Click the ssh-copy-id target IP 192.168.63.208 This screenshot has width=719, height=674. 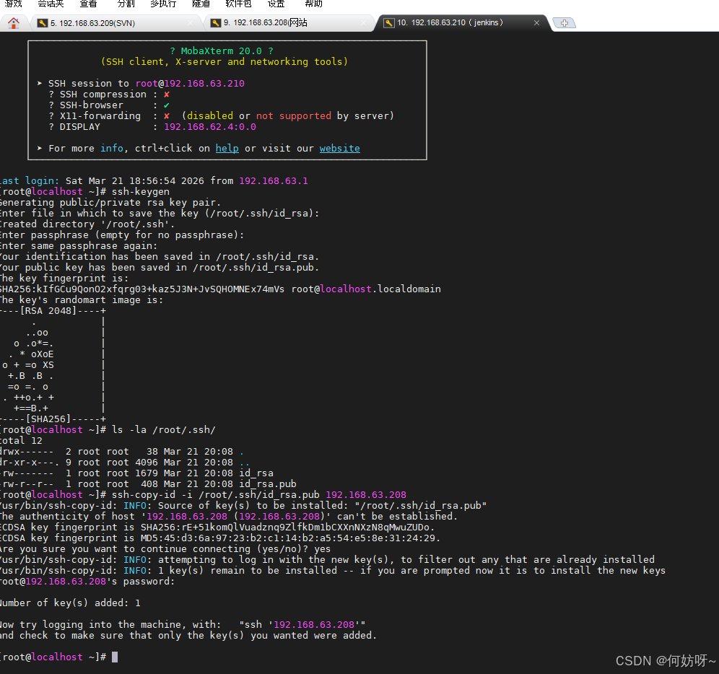click(x=366, y=495)
